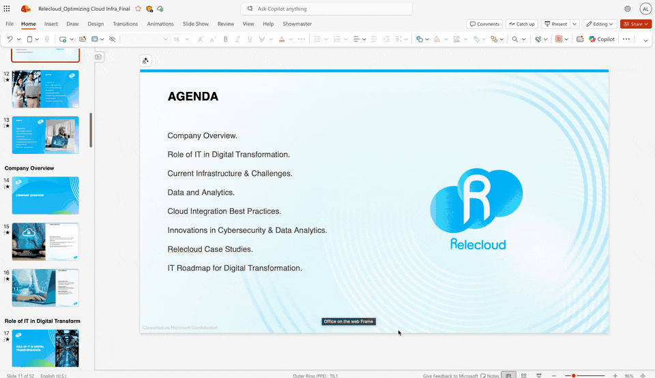Click the Share button
This screenshot has width=655, height=378.
[x=636, y=24]
